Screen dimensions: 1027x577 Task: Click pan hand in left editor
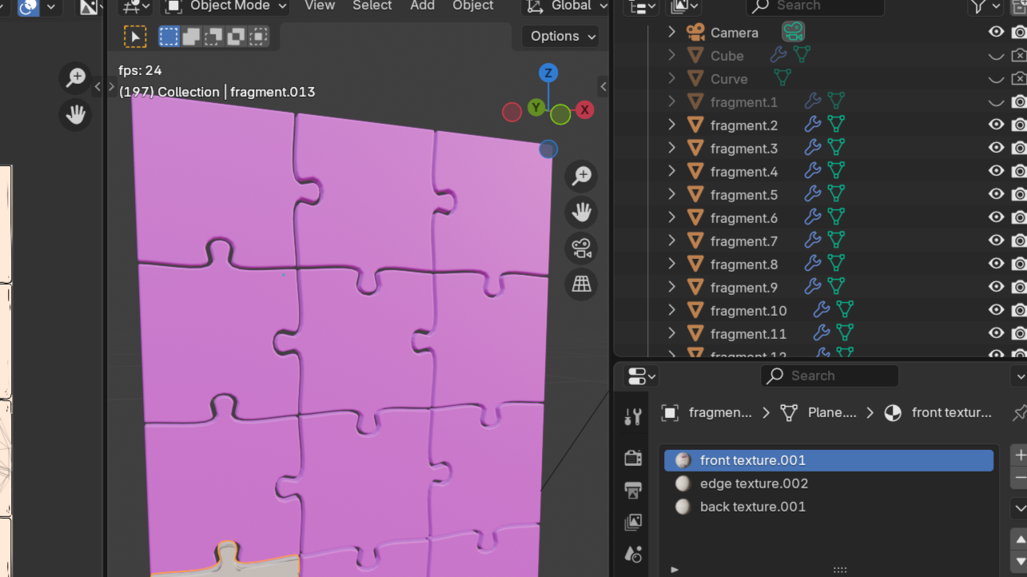click(75, 115)
